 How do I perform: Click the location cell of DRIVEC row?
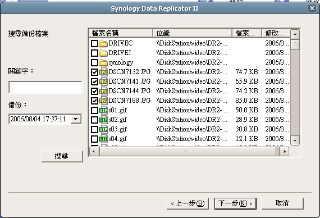(191, 43)
